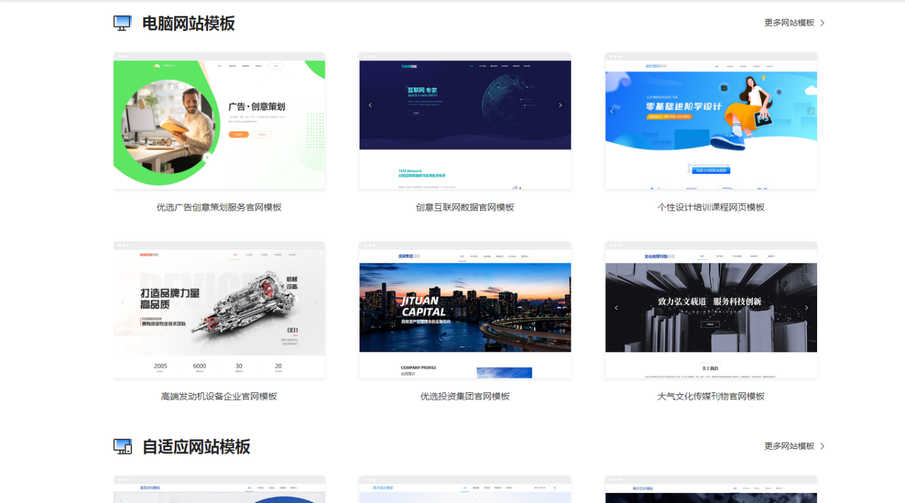Open the JITUAN CAPITAL template thumbnail
This screenshot has height=503, width=905.
pos(465,310)
